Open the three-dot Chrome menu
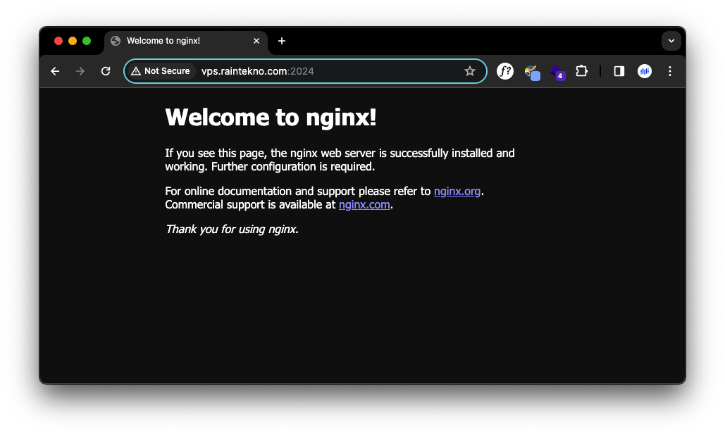Viewport: 725px width, 436px height. pyautogui.click(x=669, y=71)
